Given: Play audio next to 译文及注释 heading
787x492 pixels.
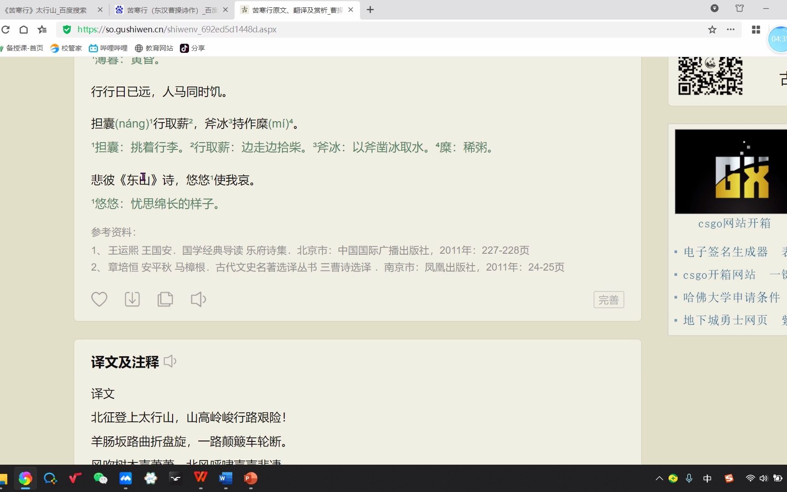Looking at the screenshot, I should [x=170, y=361].
